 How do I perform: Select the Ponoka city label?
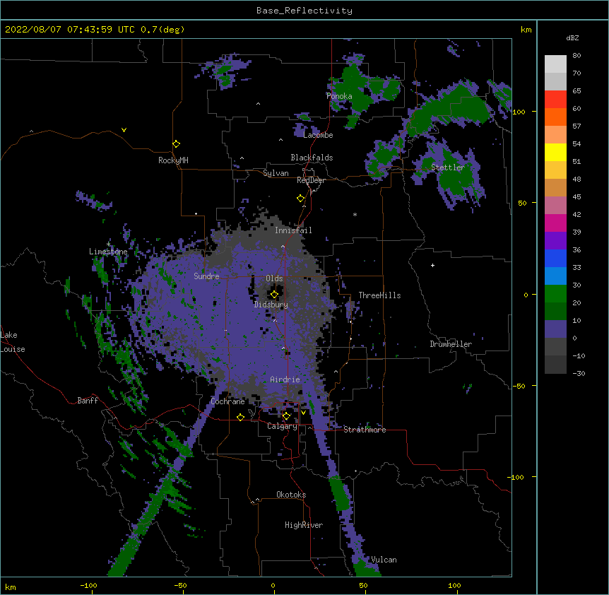[x=339, y=96]
